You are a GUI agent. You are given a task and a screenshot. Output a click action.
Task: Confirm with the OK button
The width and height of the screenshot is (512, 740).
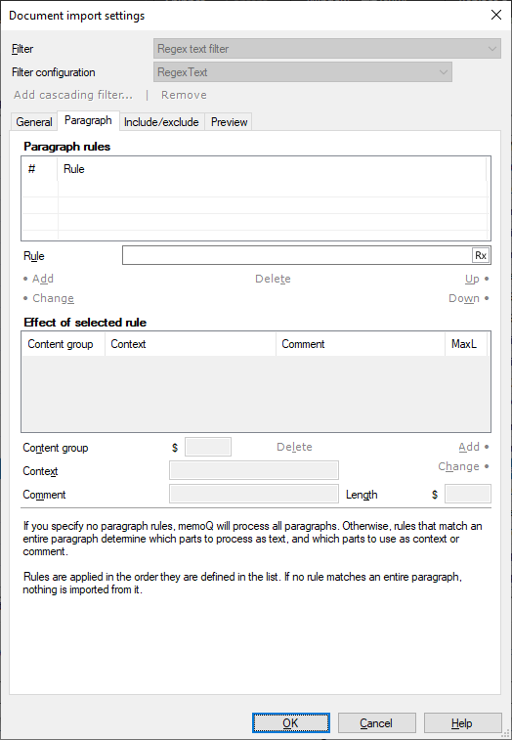tap(290, 723)
